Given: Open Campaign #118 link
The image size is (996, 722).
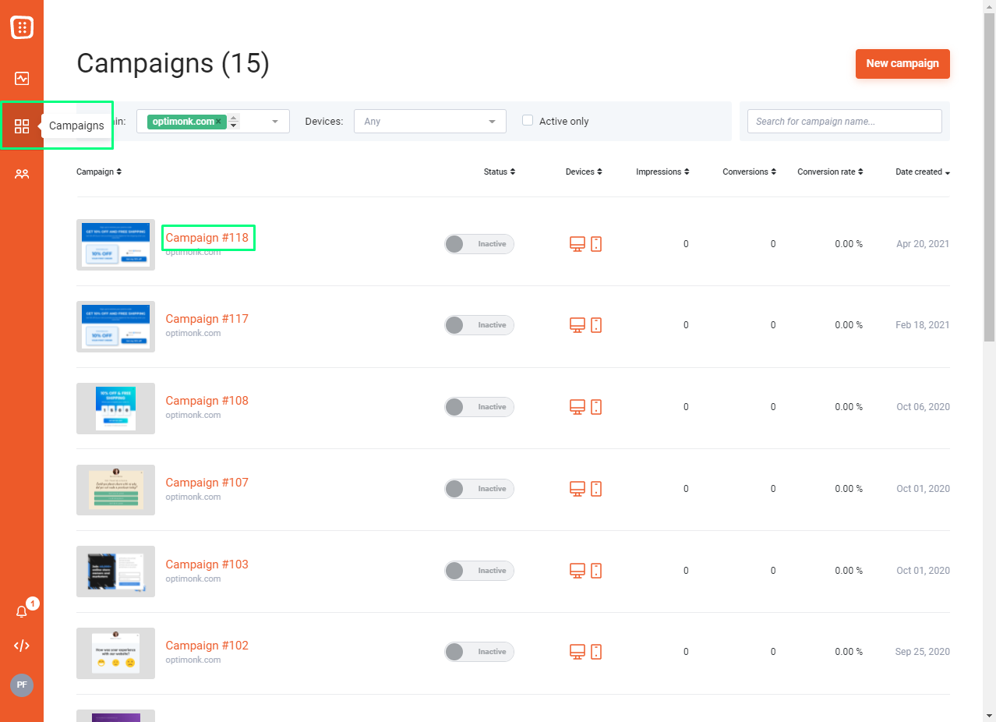Looking at the screenshot, I should coord(207,237).
